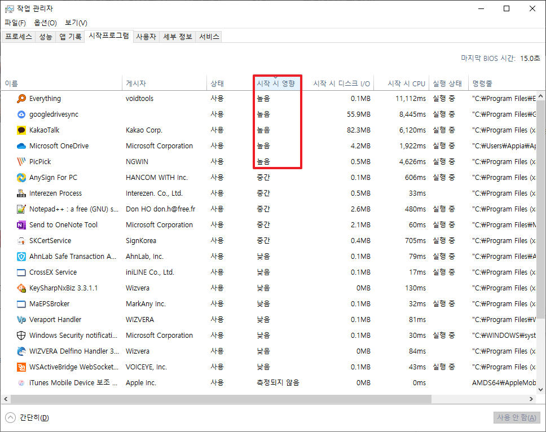Click the PicPick icon
This screenshot has height=432, width=546.
21,161
